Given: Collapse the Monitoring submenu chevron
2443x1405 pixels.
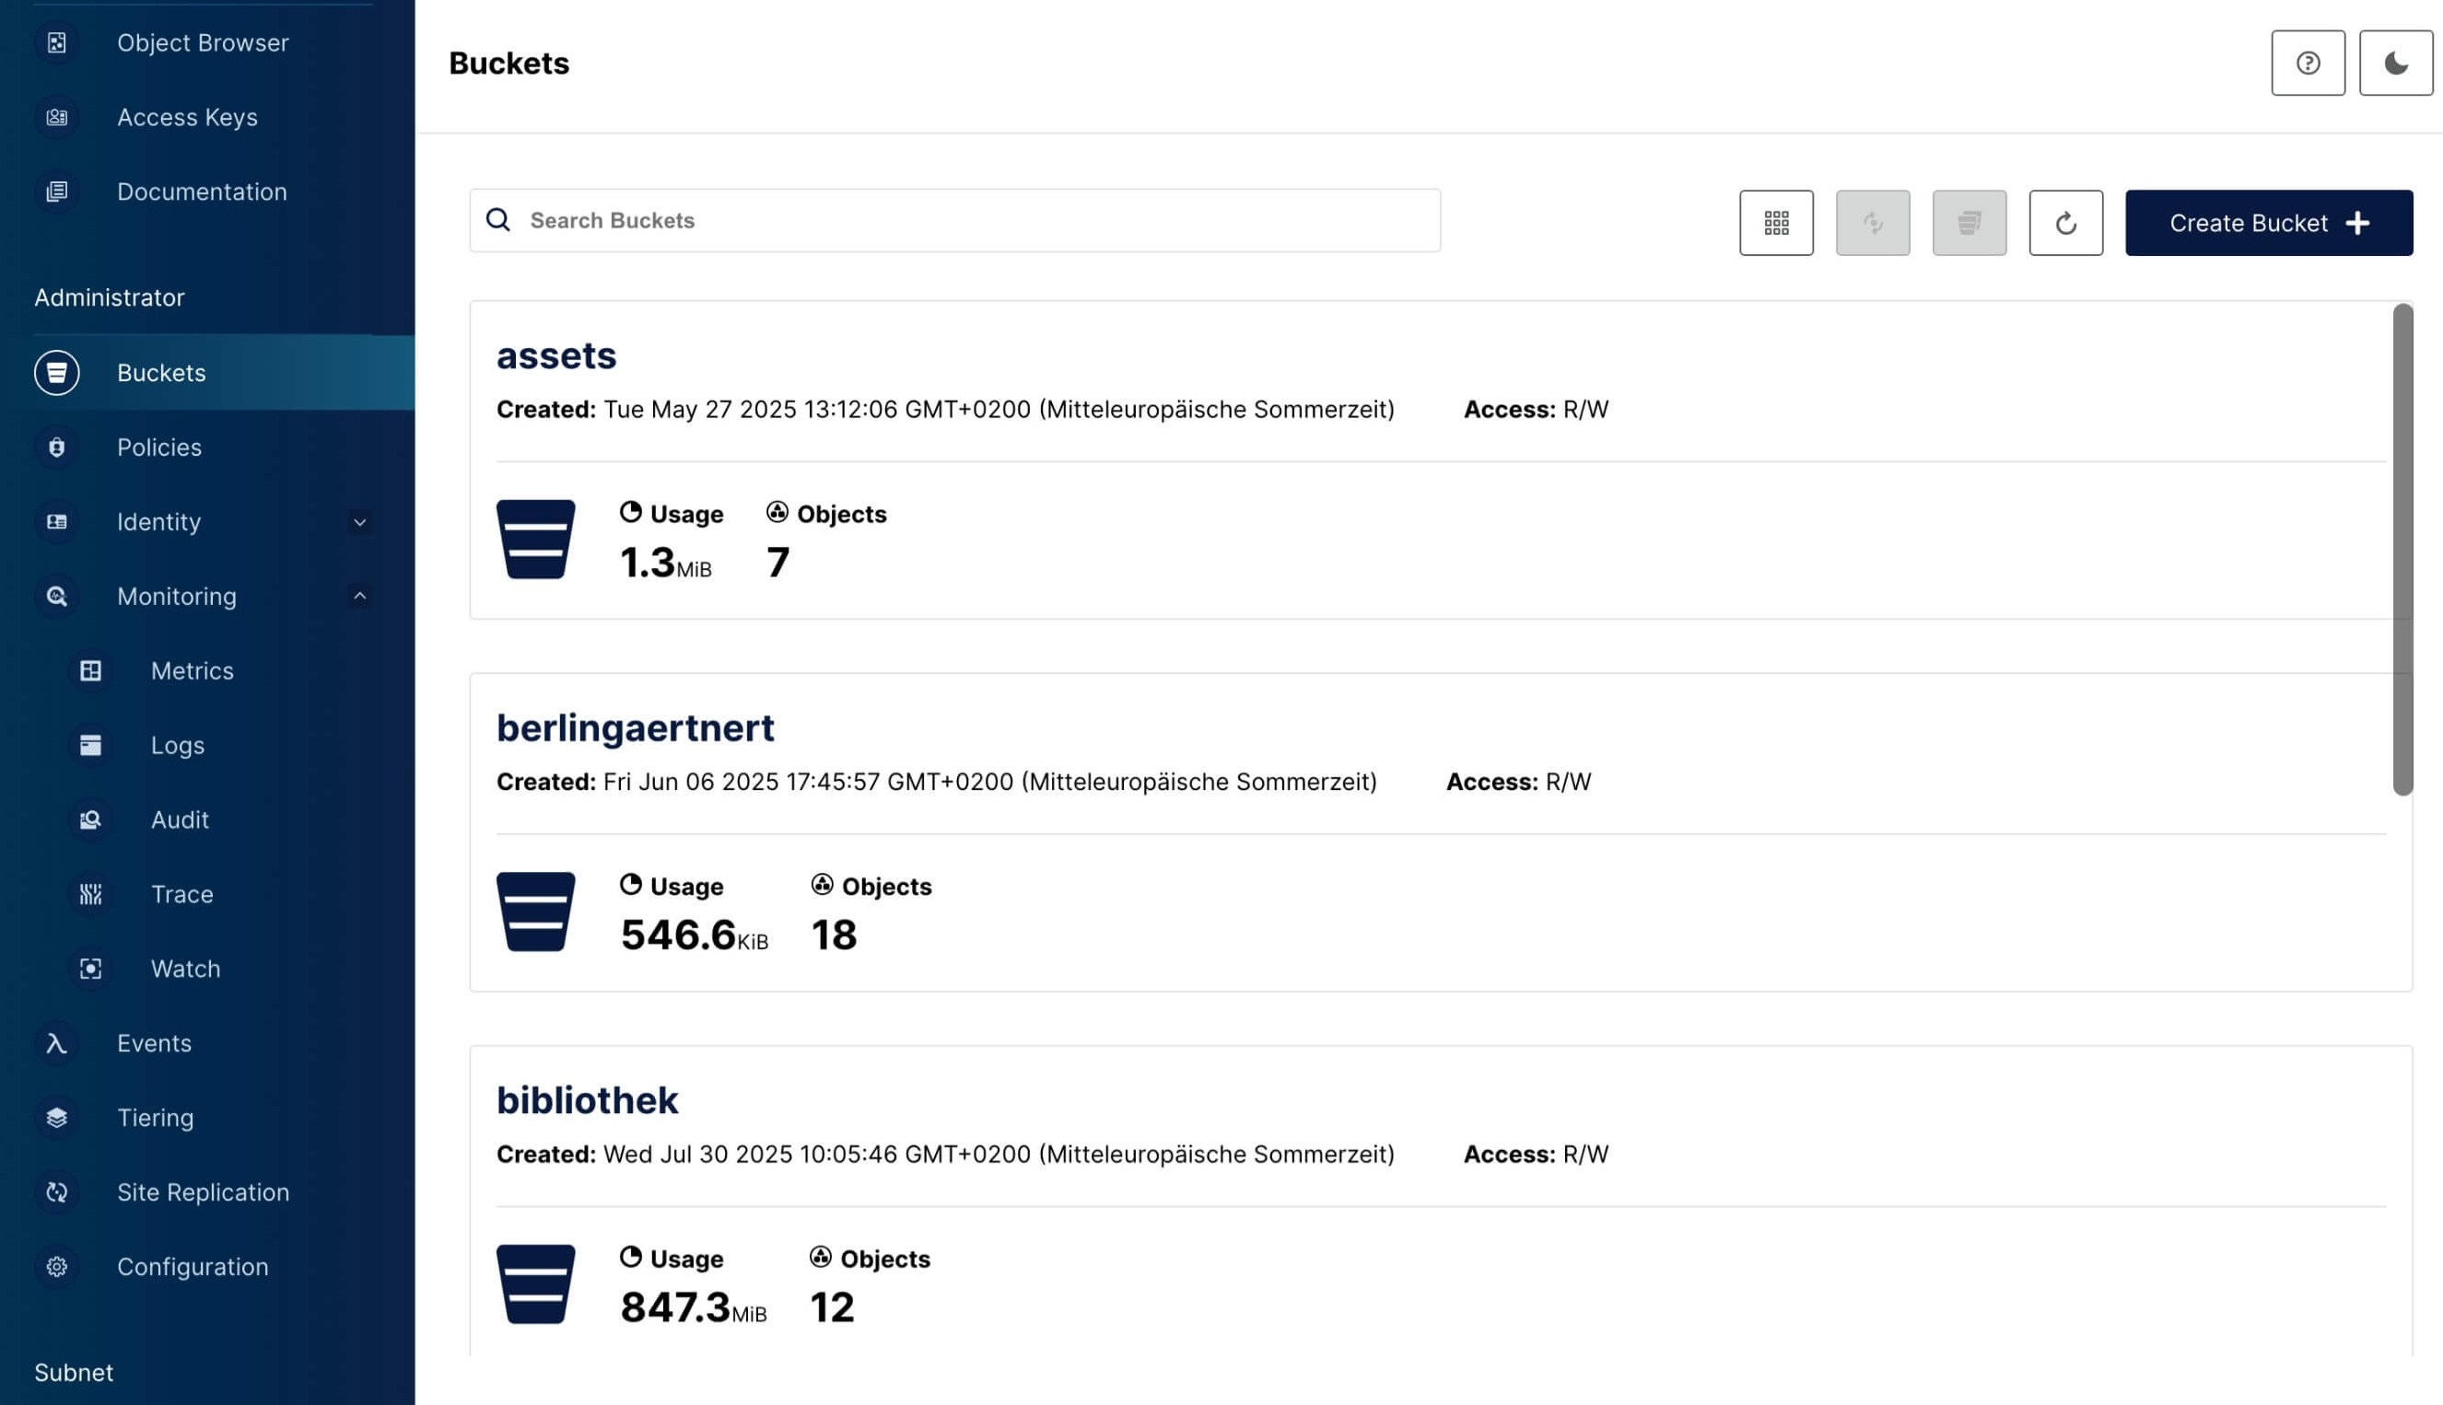Looking at the screenshot, I should coord(359,597).
